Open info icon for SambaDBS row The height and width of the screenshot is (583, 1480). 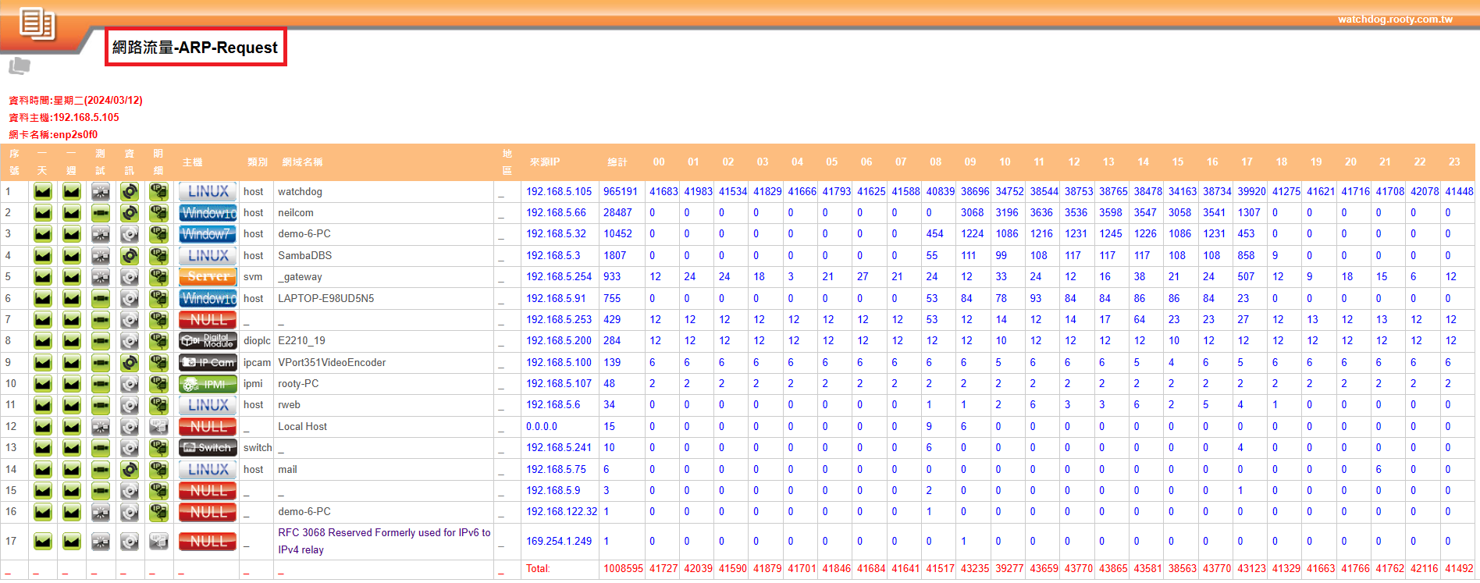130,256
